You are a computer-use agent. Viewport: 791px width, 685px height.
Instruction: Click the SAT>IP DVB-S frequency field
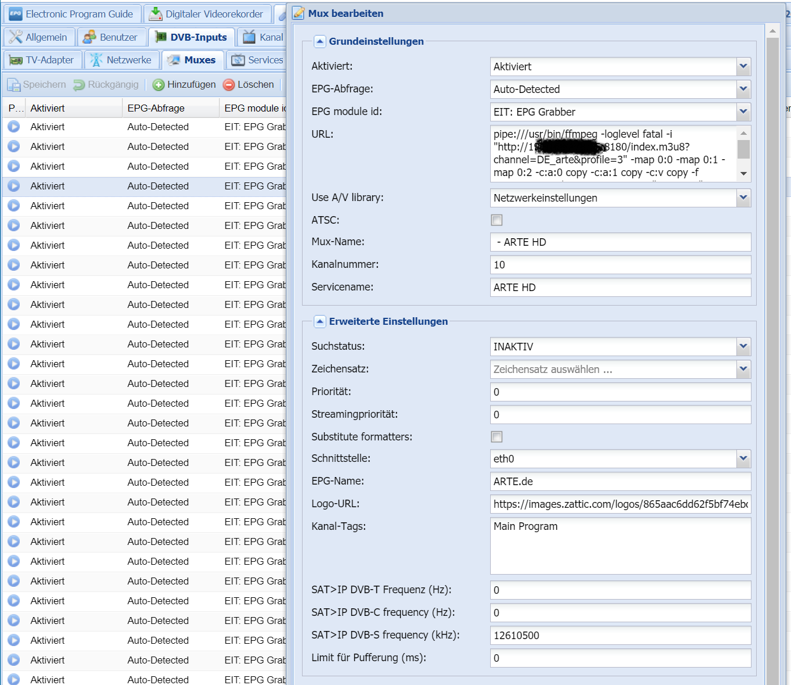pos(621,636)
